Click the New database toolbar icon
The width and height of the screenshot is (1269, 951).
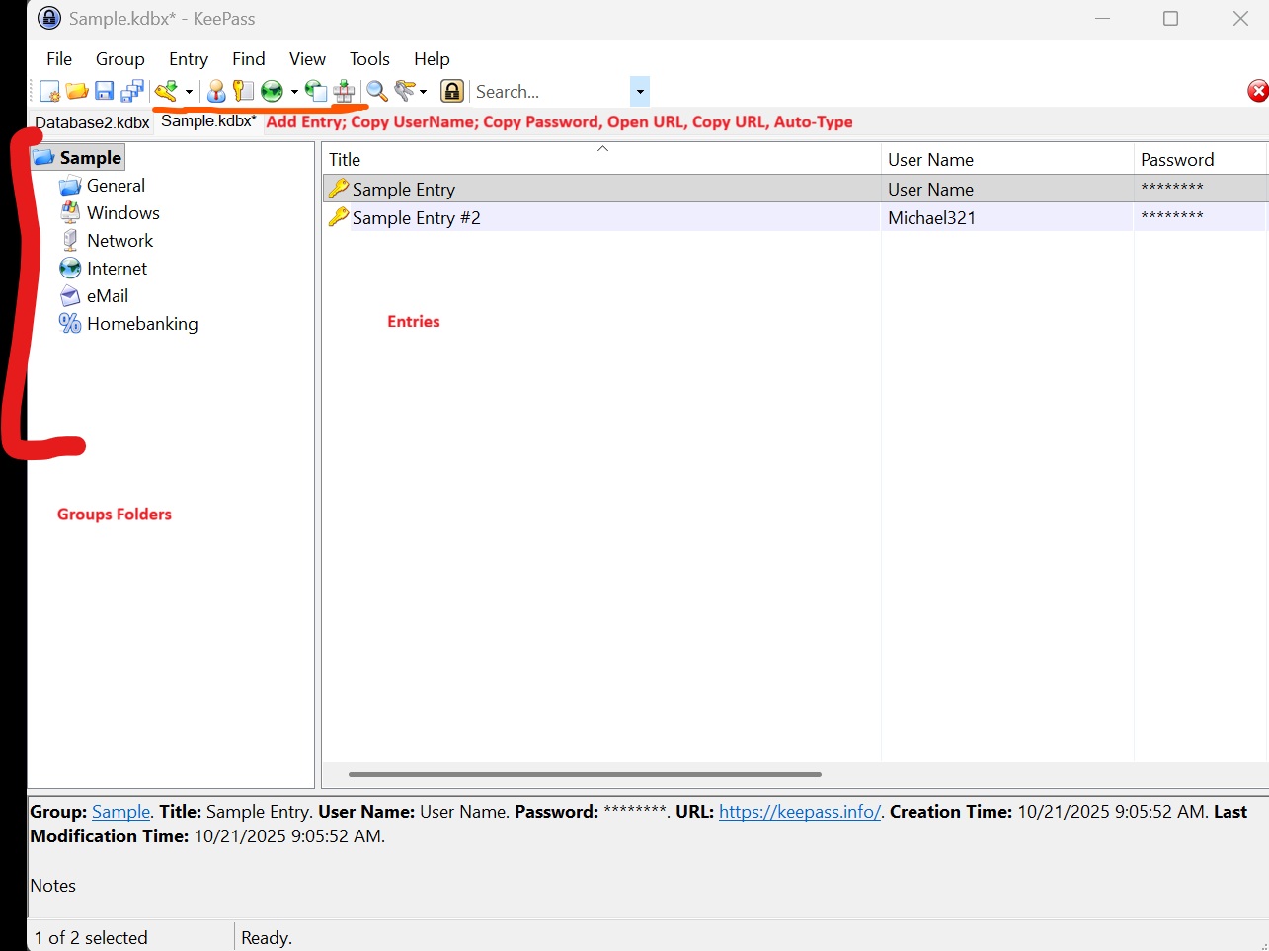49,92
